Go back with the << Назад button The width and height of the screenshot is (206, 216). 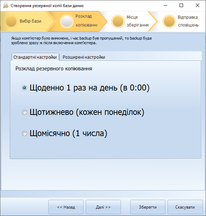click(66, 207)
